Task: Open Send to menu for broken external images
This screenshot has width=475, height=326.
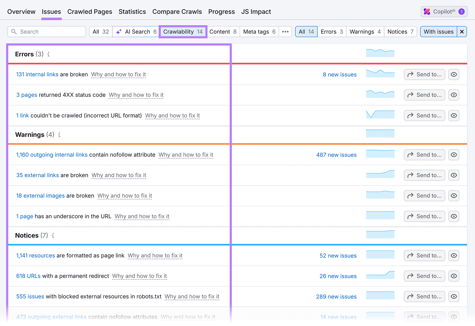Action: (x=424, y=196)
